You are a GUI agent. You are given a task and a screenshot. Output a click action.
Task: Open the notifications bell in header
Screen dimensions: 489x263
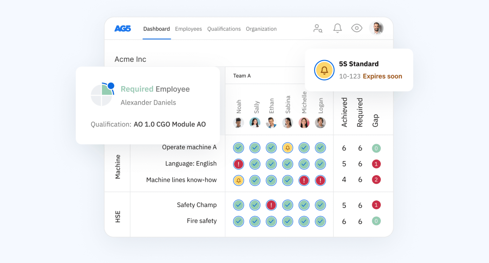coord(337,28)
